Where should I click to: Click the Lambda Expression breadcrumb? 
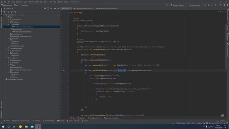point(111,118)
